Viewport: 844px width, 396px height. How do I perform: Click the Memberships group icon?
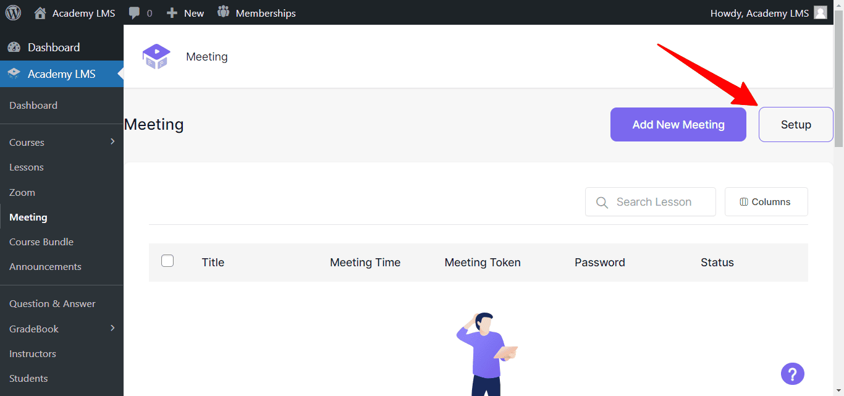click(224, 12)
